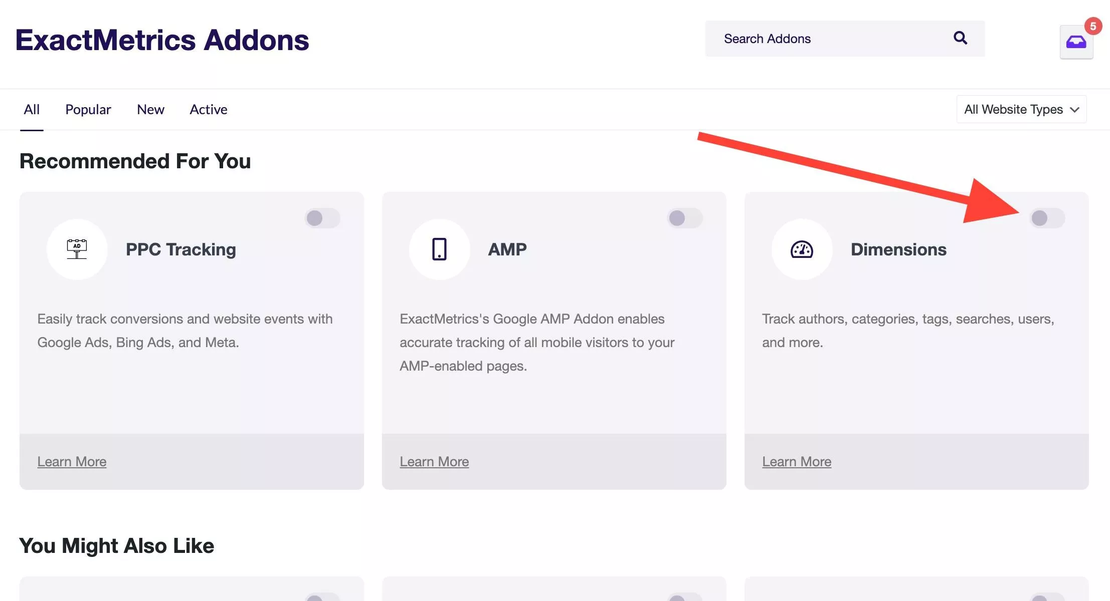The image size is (1110, 601).
Task: Click the AMP mobile phone icon
Action: pos(439,249)
